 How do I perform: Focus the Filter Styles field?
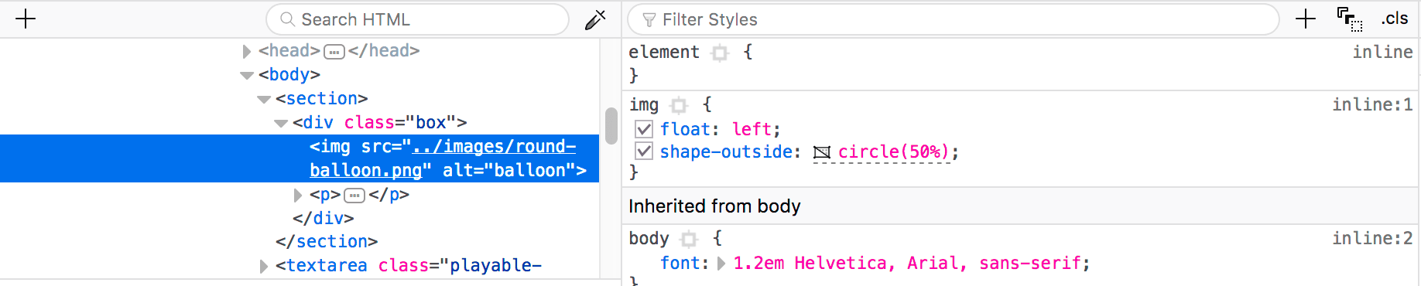(x=953, y=19)
